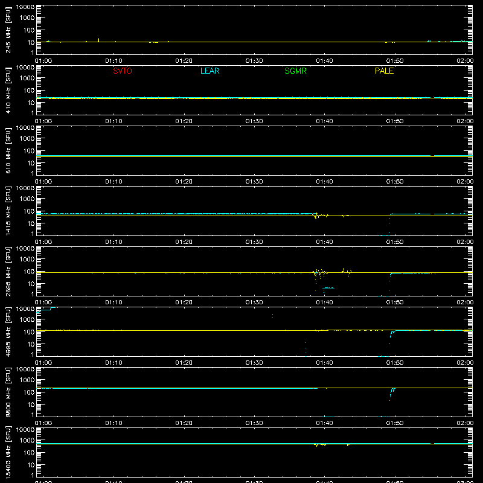Click the 10 y-axis value on 8800 MHz plot
The image size is (483, 483).
[x=31, y=405]
